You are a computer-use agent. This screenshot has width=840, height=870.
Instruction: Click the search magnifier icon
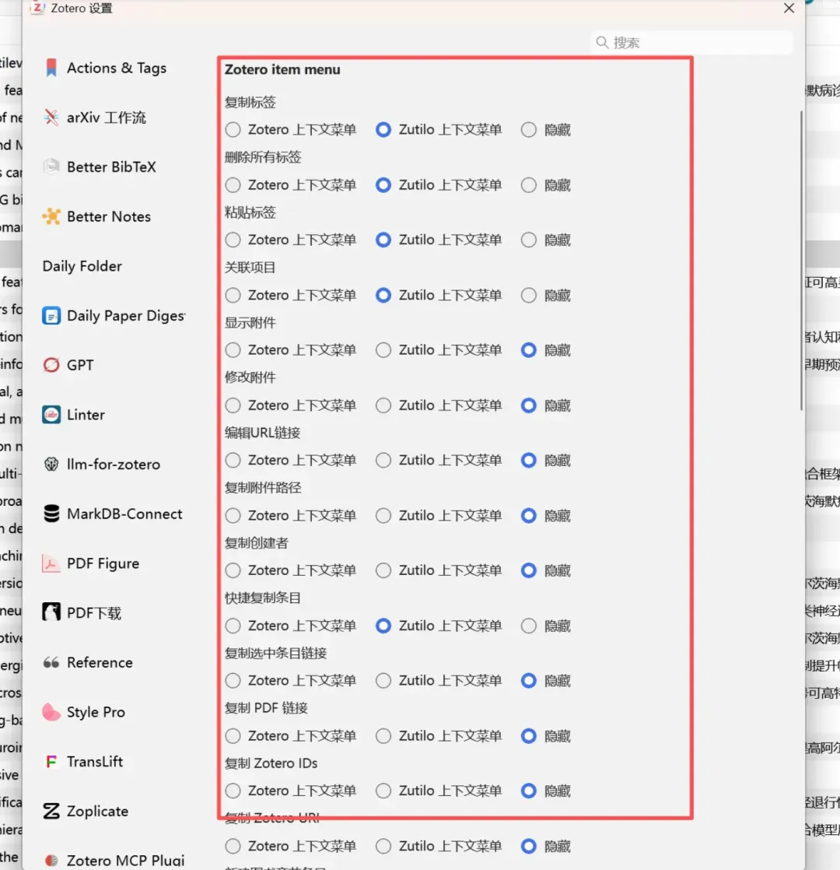602,42
